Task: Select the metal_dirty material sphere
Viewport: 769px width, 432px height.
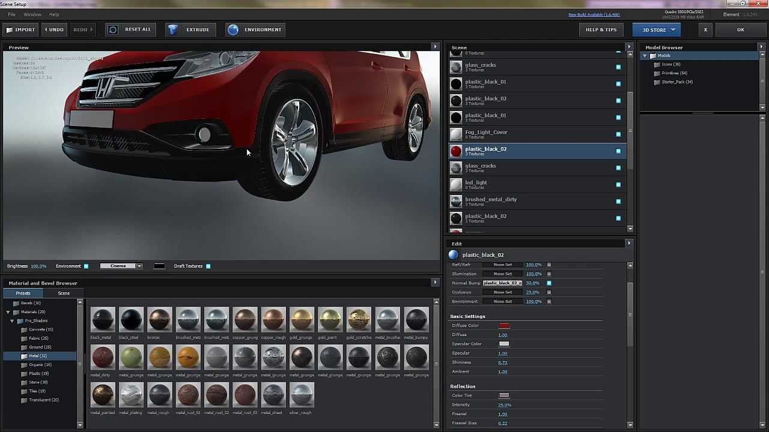Action: tap(103, 358)
